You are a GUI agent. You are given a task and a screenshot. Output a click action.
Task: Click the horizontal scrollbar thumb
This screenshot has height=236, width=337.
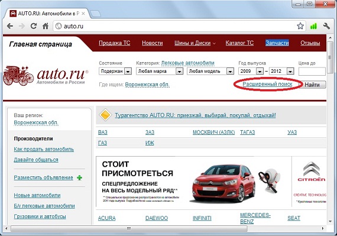click(x=129, y=228)
